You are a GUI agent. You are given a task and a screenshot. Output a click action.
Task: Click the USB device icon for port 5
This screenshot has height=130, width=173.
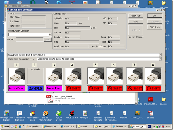[96, 76]
